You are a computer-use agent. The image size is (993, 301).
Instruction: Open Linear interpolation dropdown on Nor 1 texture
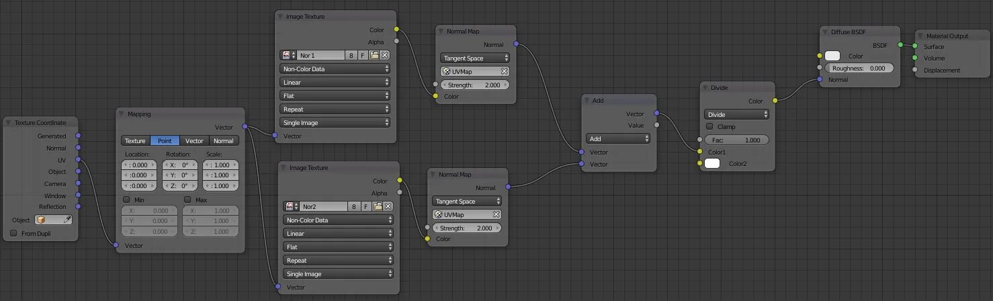[335, 82]
